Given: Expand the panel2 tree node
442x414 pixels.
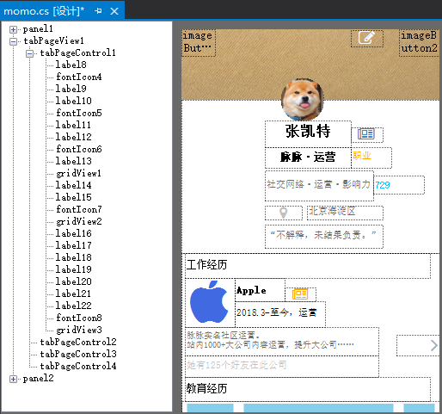Looking at the screenshot, I should pyautogui.click(x=13, y=379).
